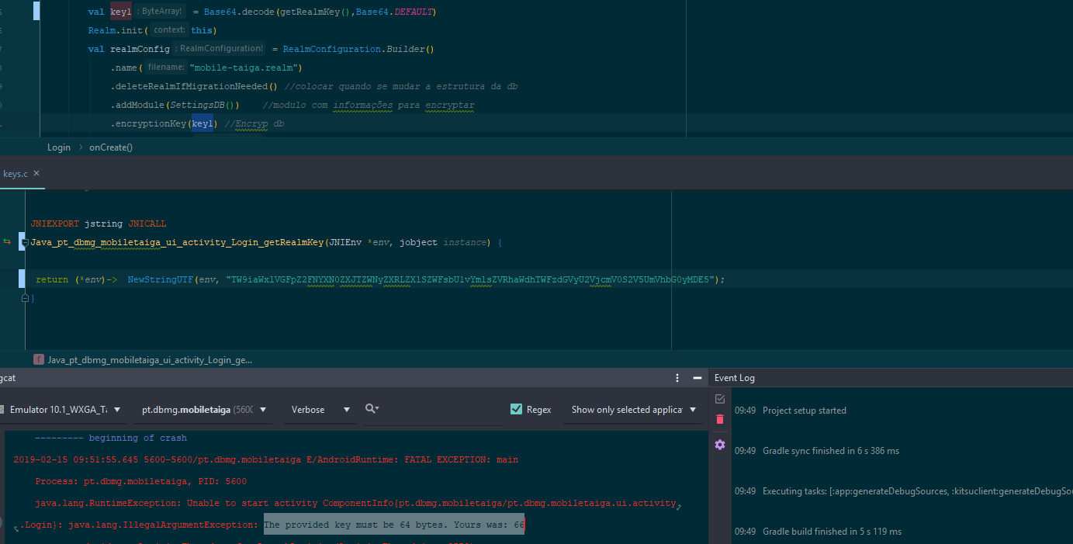Screen dimensions: 1073x544
Task: Click Process: pt.dbmg.mobiletaiga log line
Action: point(141,481)
